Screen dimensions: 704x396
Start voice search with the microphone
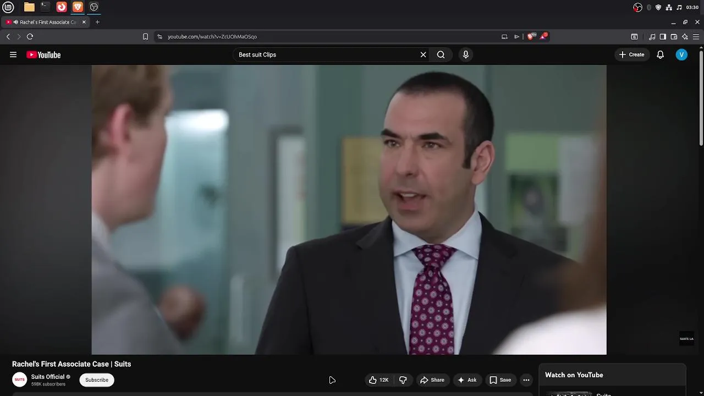(466, 54)
